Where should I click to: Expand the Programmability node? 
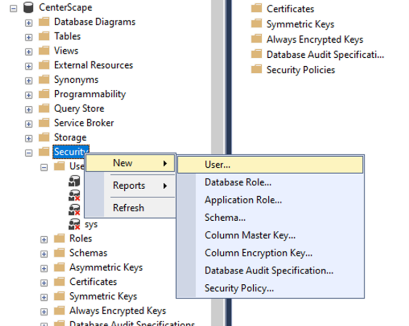tap(29, 95)
